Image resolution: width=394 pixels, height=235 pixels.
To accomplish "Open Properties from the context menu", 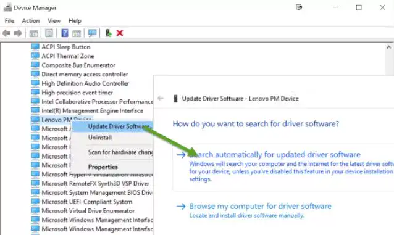I will pos(112,167).
